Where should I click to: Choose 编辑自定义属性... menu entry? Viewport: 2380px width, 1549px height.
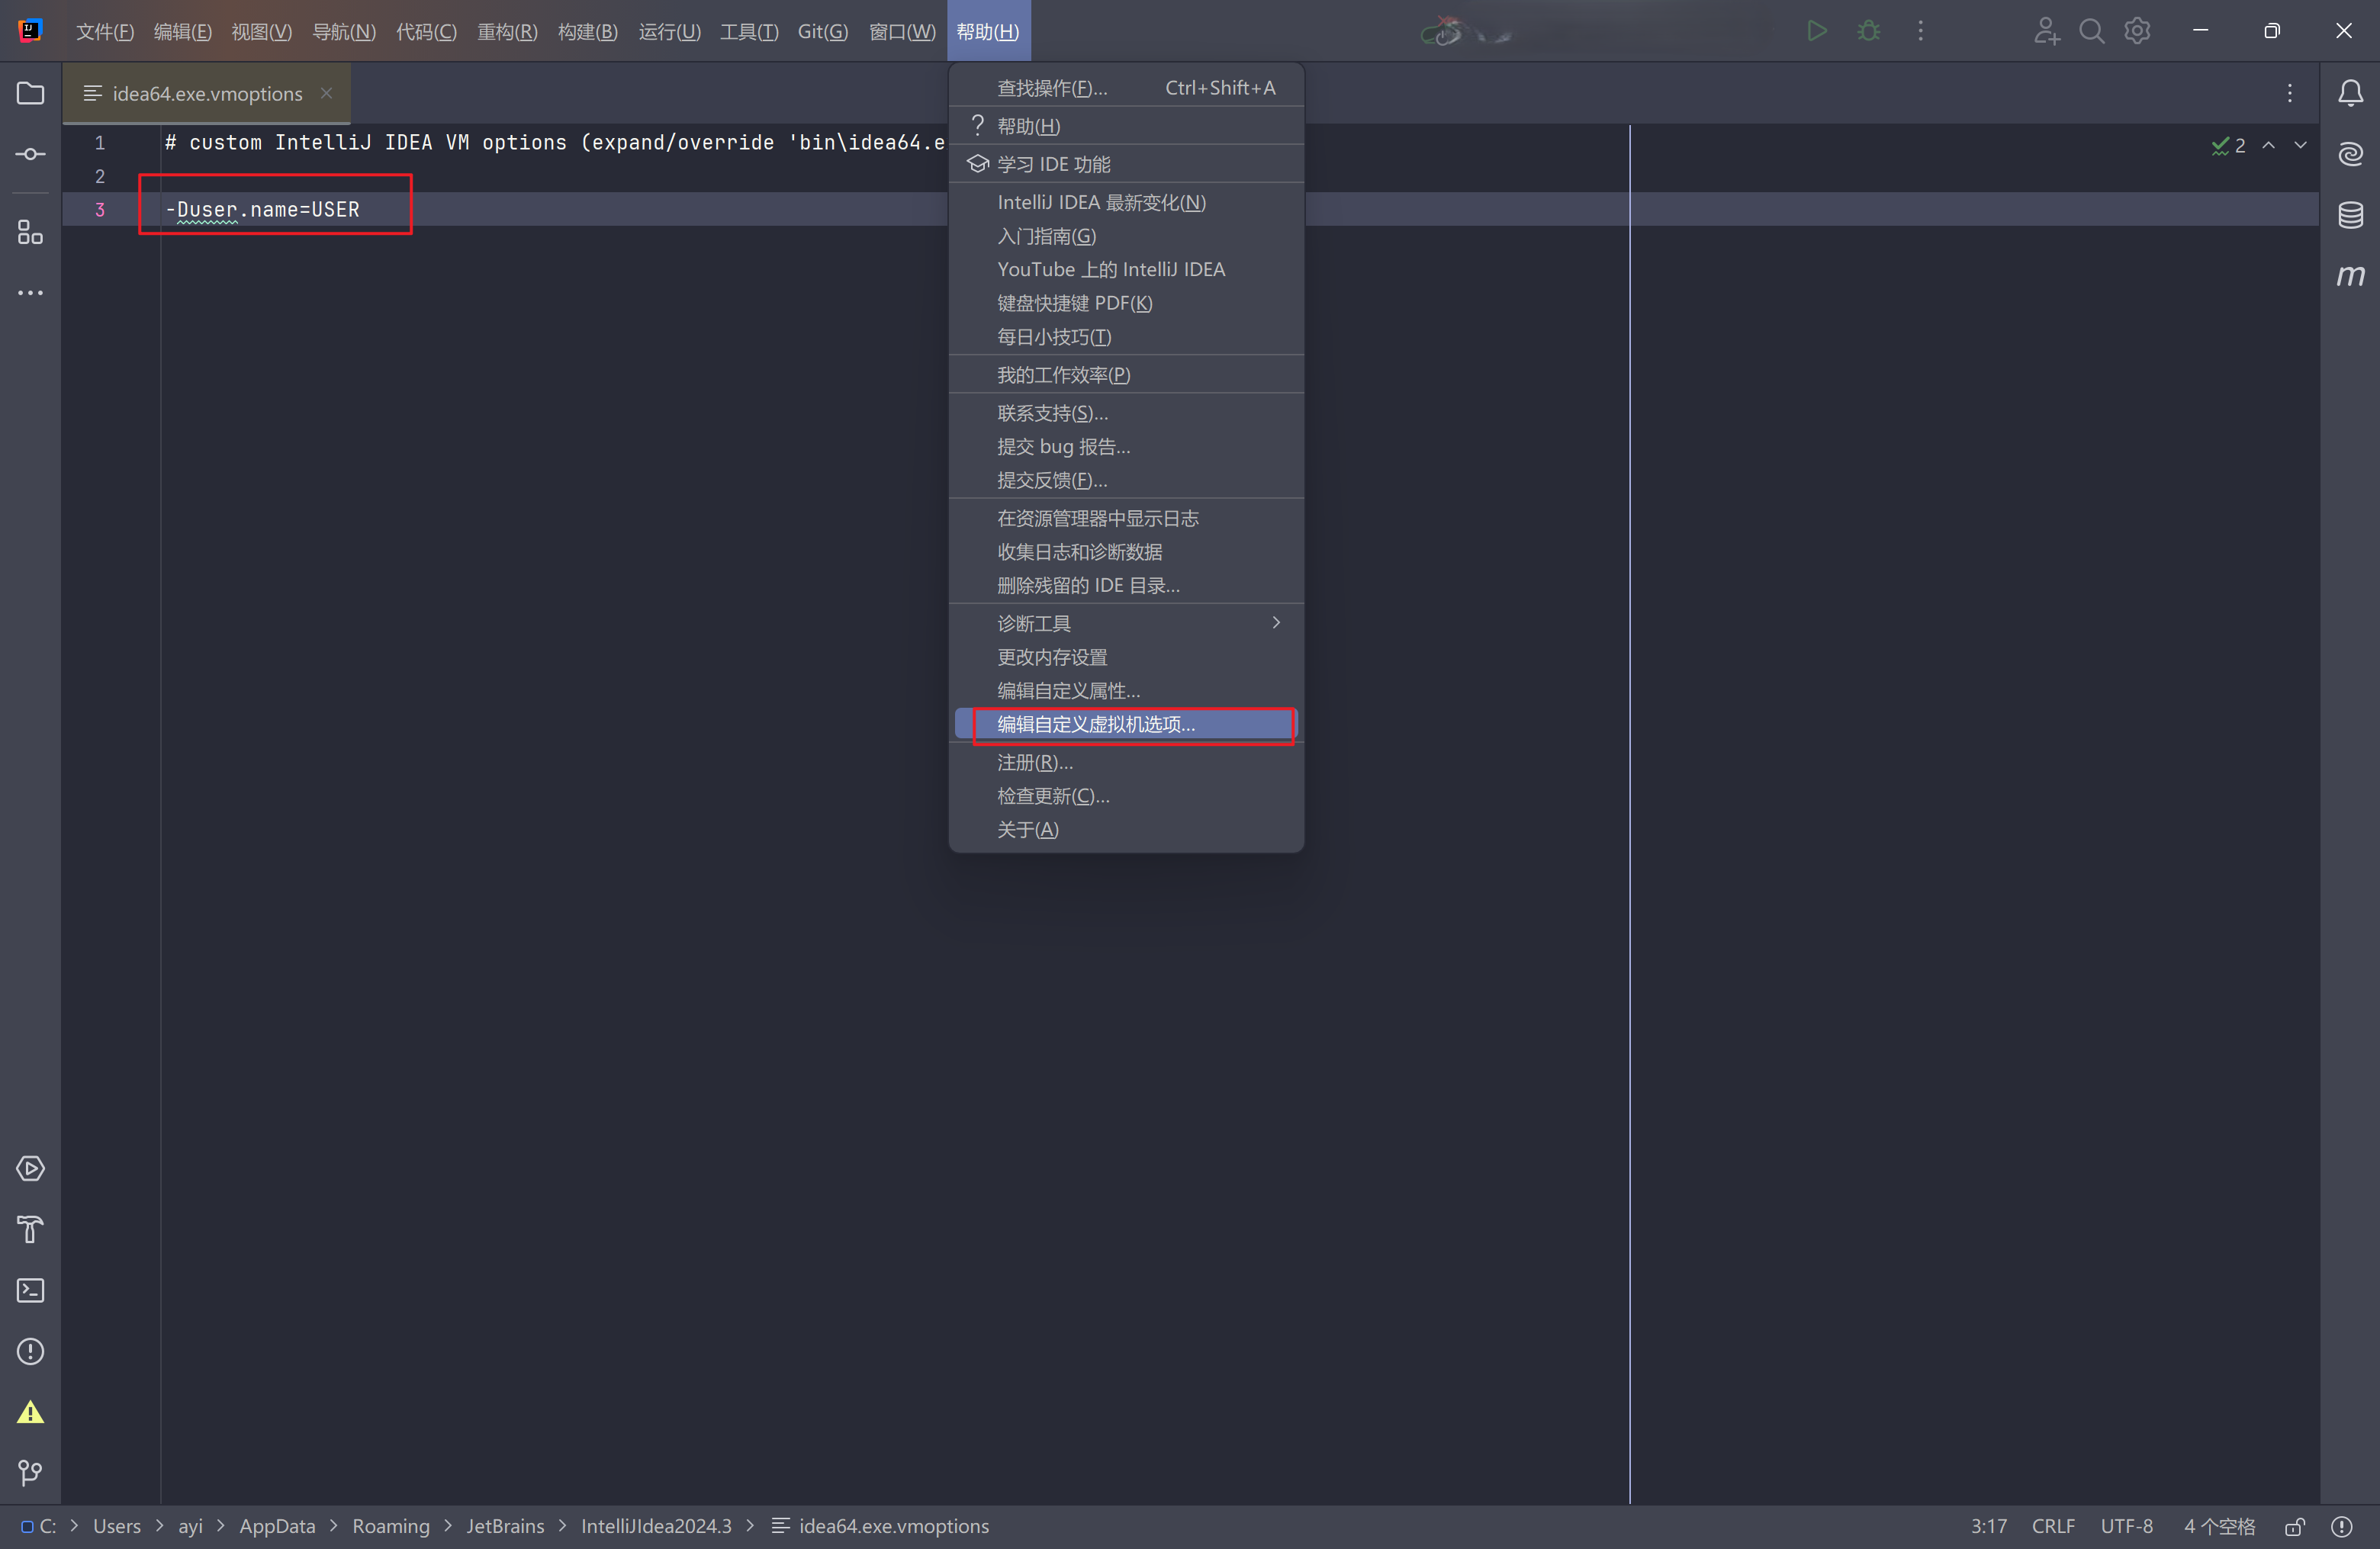click(x=1126, y=691)
